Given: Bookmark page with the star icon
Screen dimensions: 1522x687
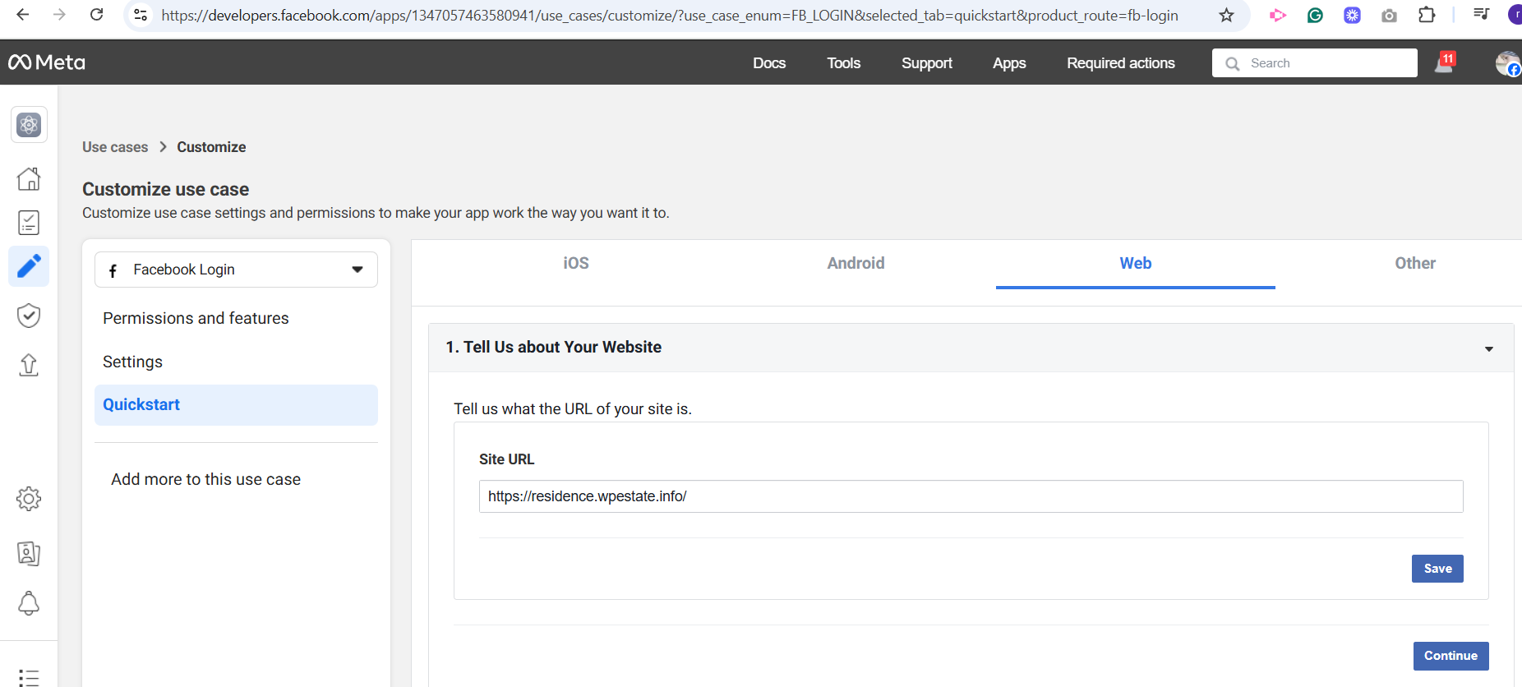Looking at the screenshot, I should [x=1226, y=15].
